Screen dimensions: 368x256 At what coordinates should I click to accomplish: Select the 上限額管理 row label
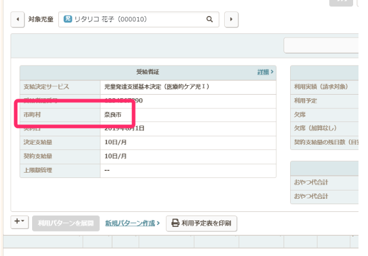pos(38,170)
